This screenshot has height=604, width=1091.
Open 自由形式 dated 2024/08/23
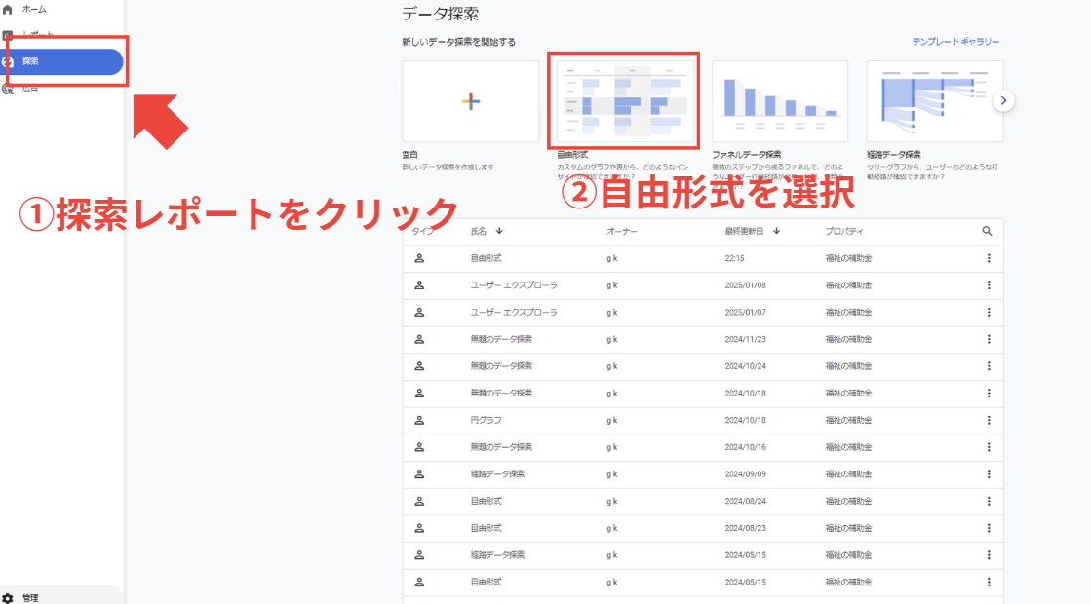(486, 528)
